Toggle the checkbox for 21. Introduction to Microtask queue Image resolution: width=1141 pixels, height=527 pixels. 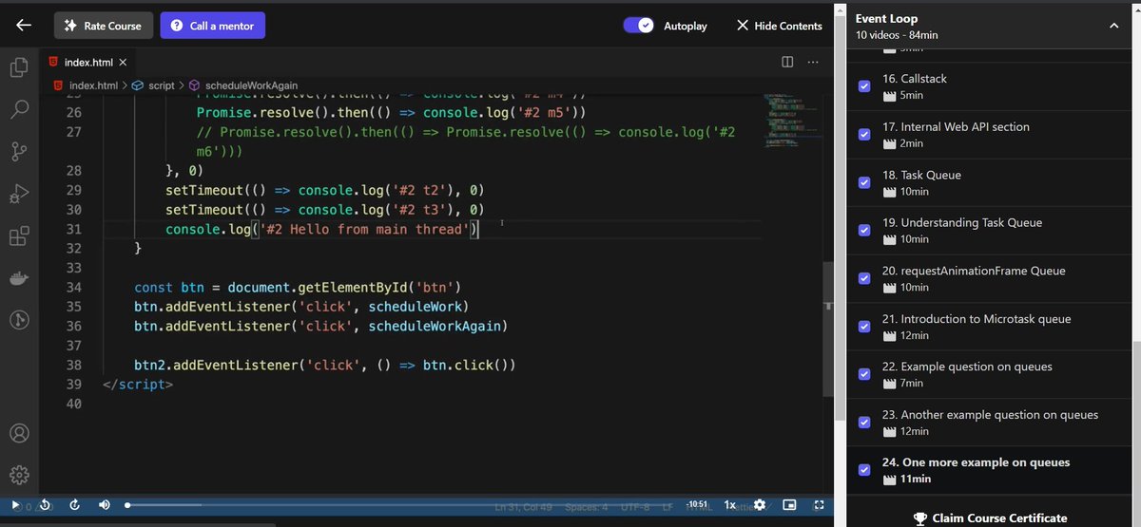863,327
